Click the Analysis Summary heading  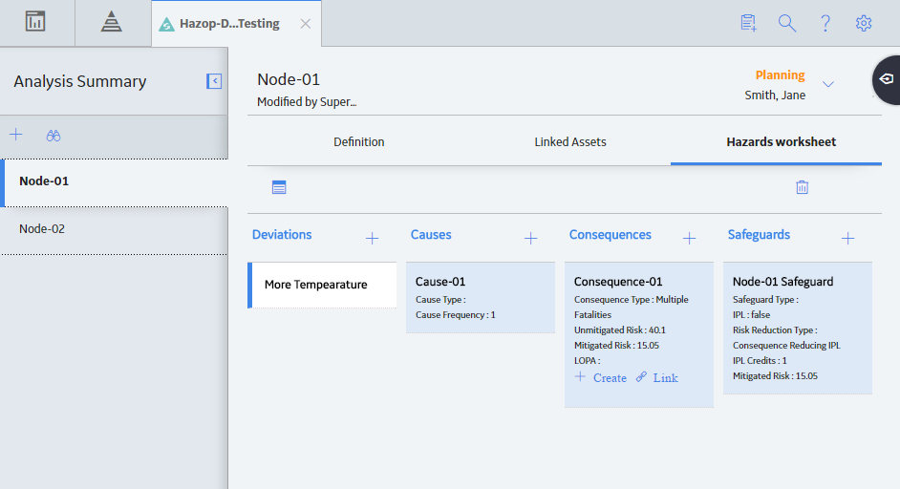tap(80, 81)
